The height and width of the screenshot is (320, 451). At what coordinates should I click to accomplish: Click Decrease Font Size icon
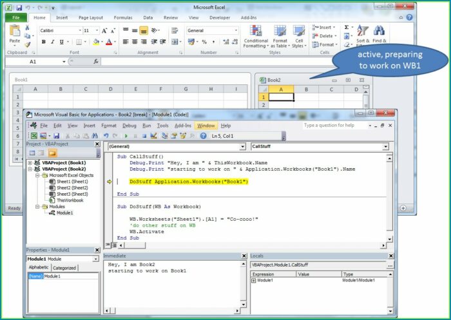(x=113, y=30)
